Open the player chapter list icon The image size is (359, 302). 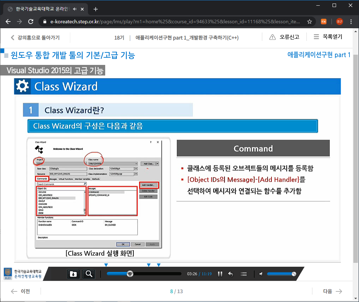(x=244, y=274)
